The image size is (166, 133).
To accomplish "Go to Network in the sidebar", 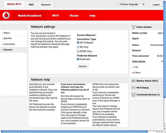I will coord(14,50).
